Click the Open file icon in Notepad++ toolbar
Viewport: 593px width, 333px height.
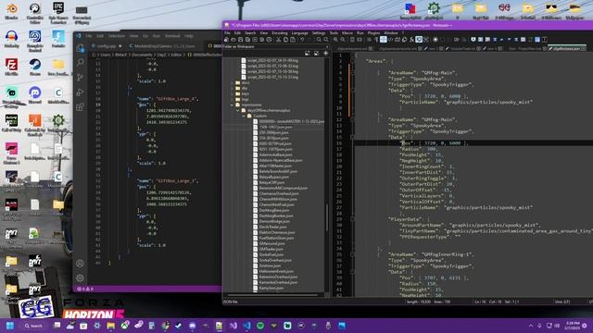(x=233, y=39)
